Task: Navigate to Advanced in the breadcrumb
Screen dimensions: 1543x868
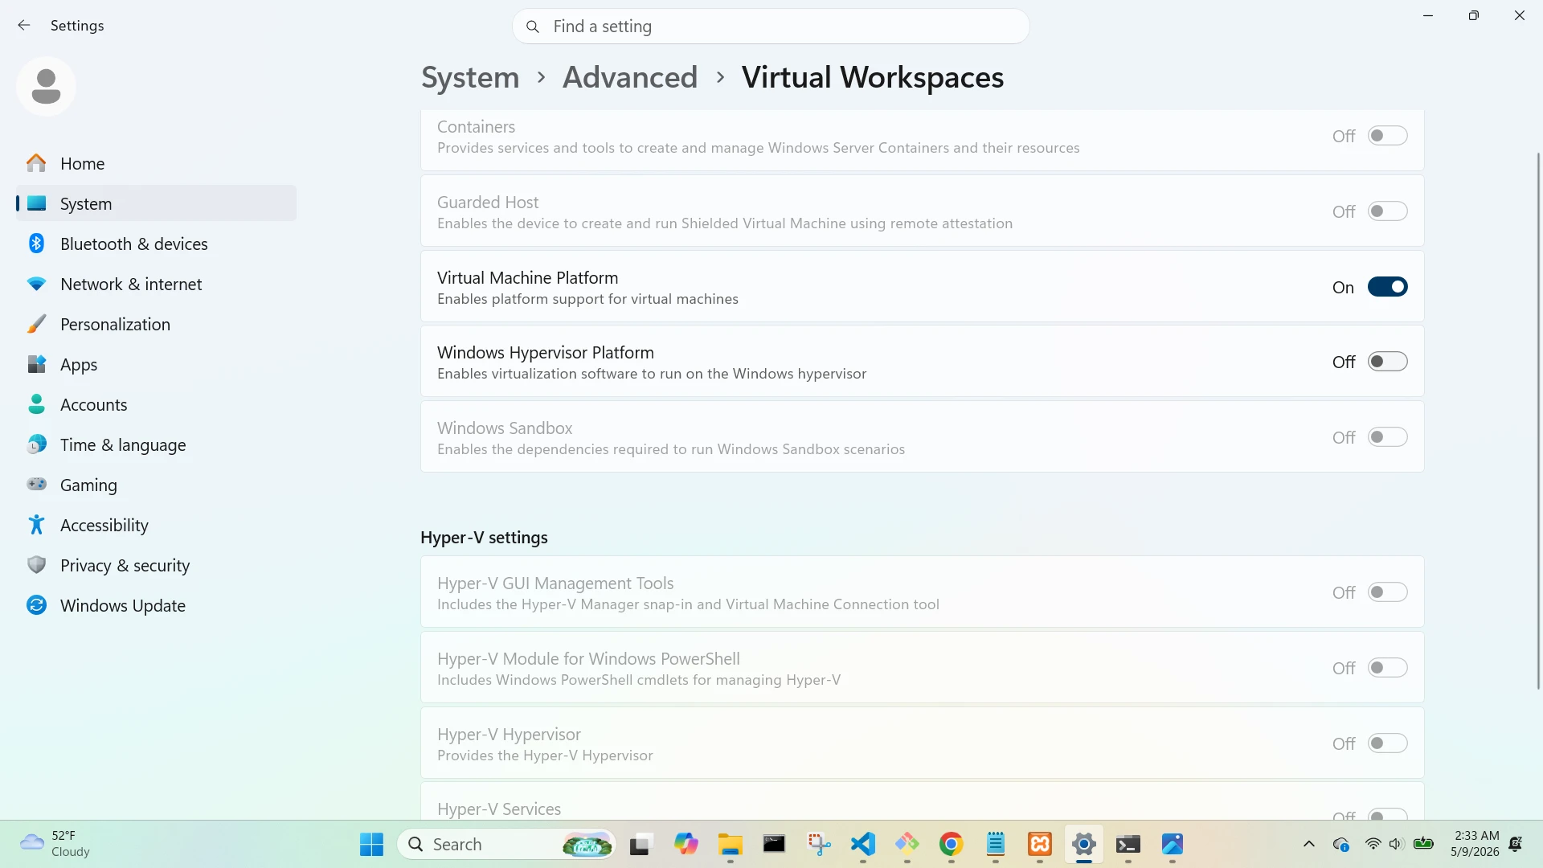Action: 630,77
